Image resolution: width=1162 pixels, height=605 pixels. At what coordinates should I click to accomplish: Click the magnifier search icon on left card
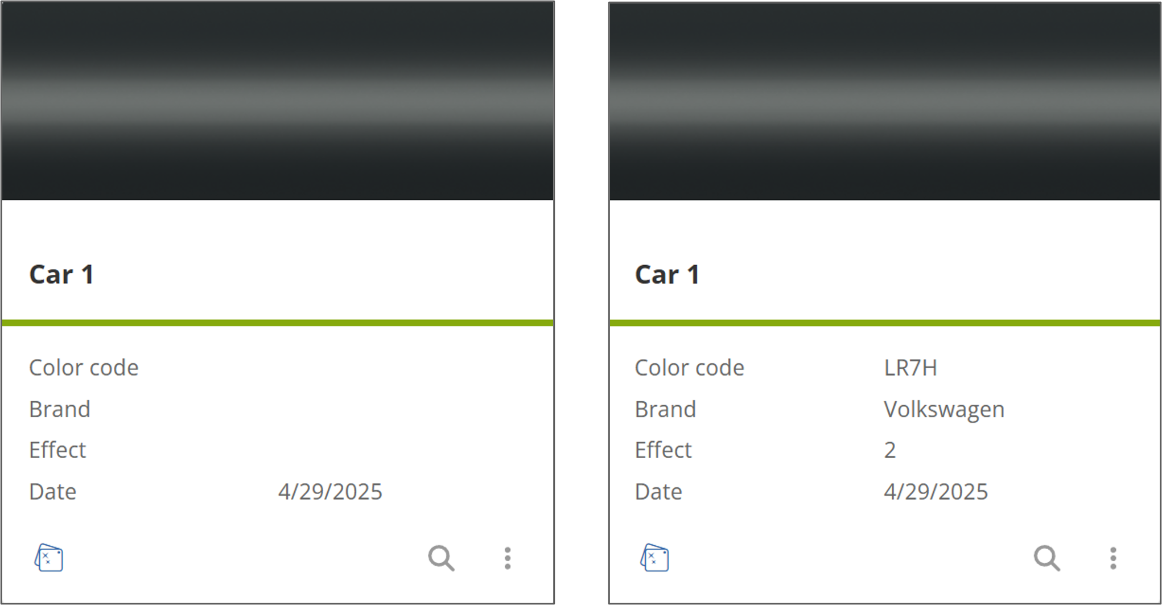[x=442, y=558]
